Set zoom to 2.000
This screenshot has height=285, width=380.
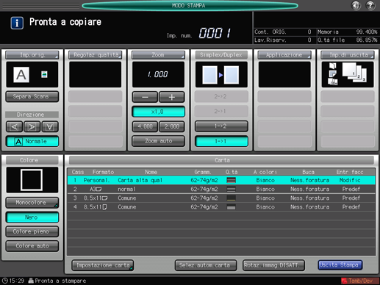[x=172, y=126]
